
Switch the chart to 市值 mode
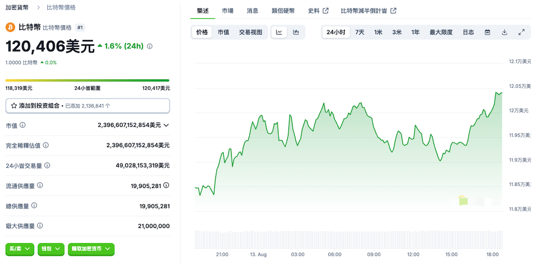[223, 32]
